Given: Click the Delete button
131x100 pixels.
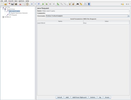Looking at the screenshot, I should (x=93, y=97).
